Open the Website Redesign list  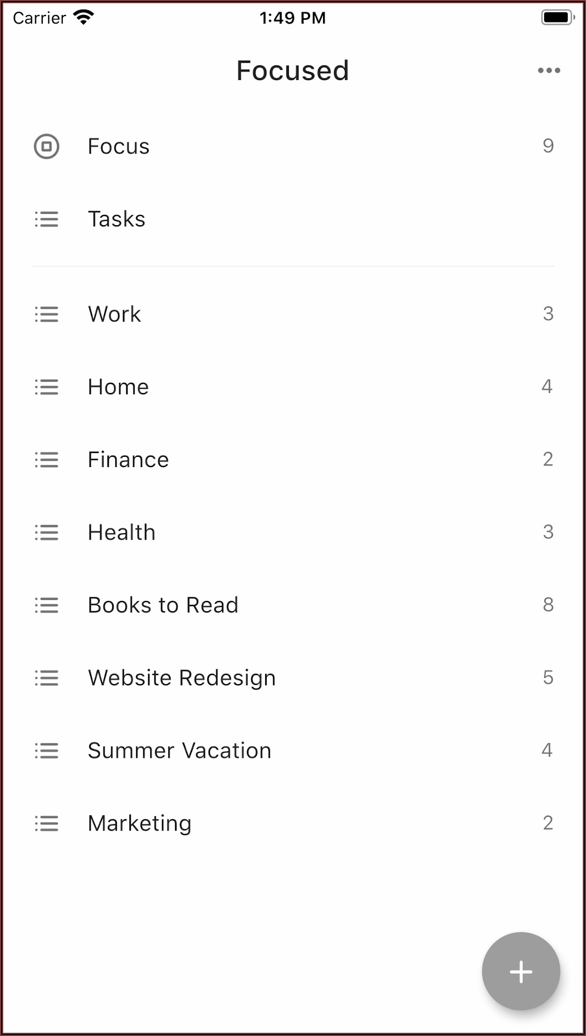tap(182, 678)
